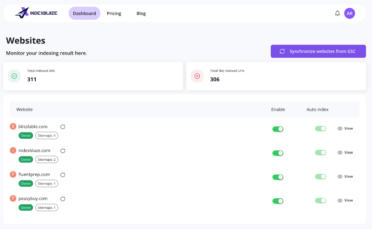
Task: Click the B avatar for blissfable.com
Action: tap(13, 126)
